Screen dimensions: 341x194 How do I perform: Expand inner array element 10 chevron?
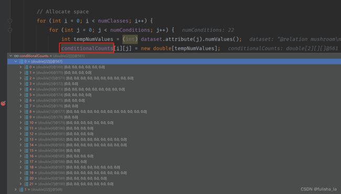coord(20,123)
